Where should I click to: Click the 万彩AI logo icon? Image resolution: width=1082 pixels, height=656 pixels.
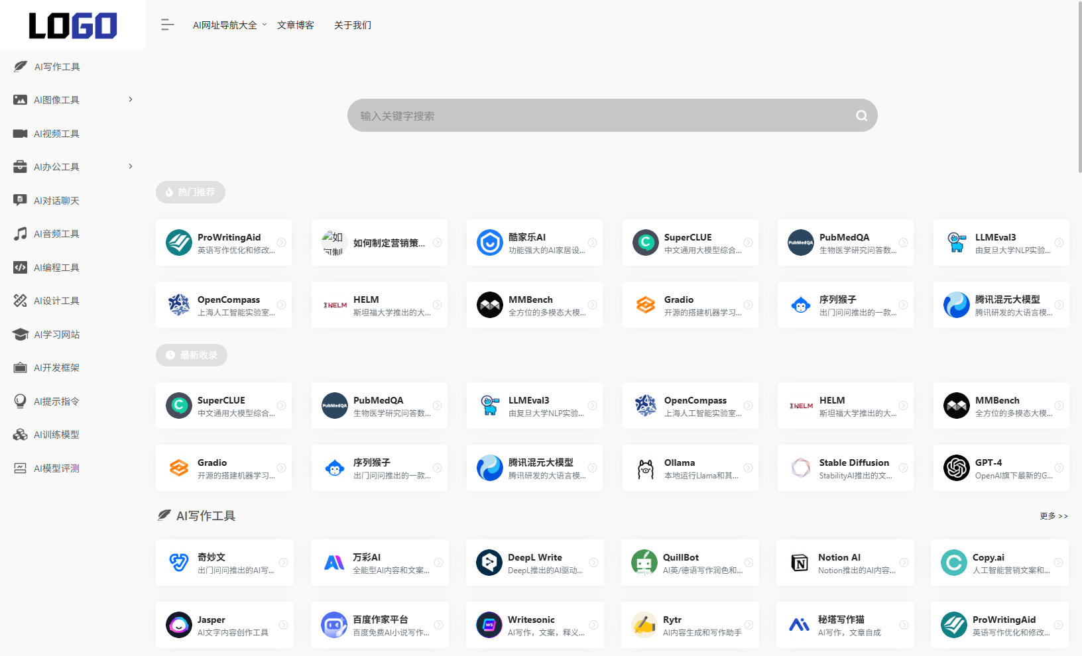(334, 563)
